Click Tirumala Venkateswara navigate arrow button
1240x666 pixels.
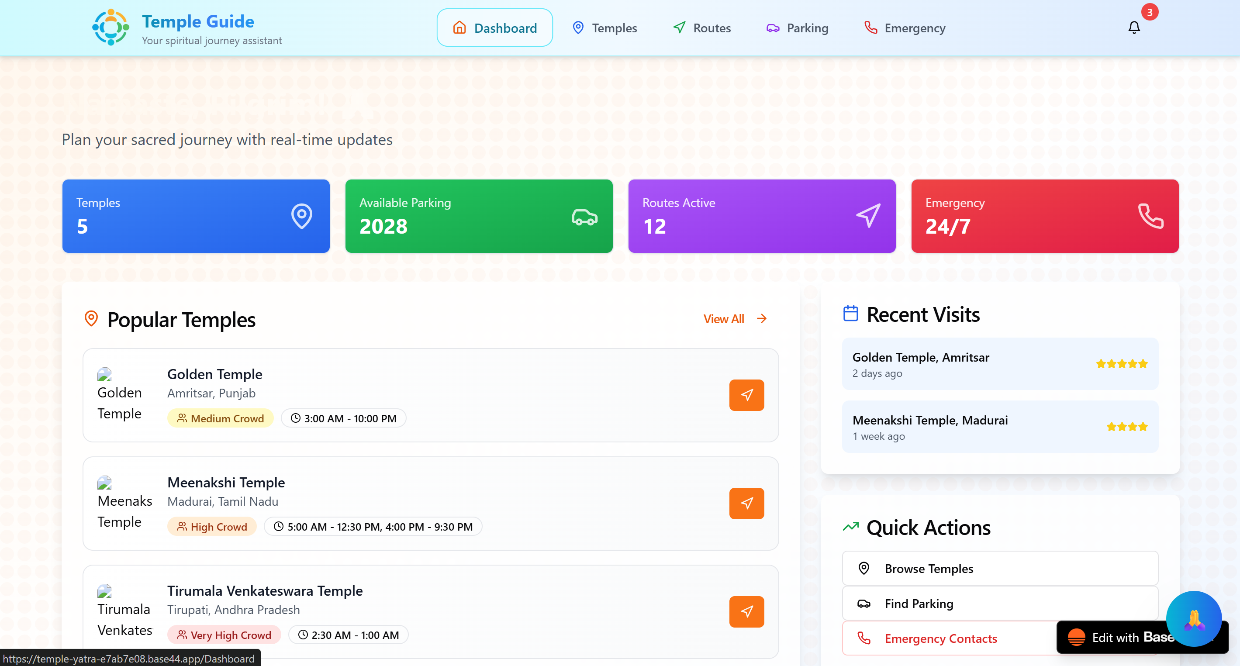746,611
